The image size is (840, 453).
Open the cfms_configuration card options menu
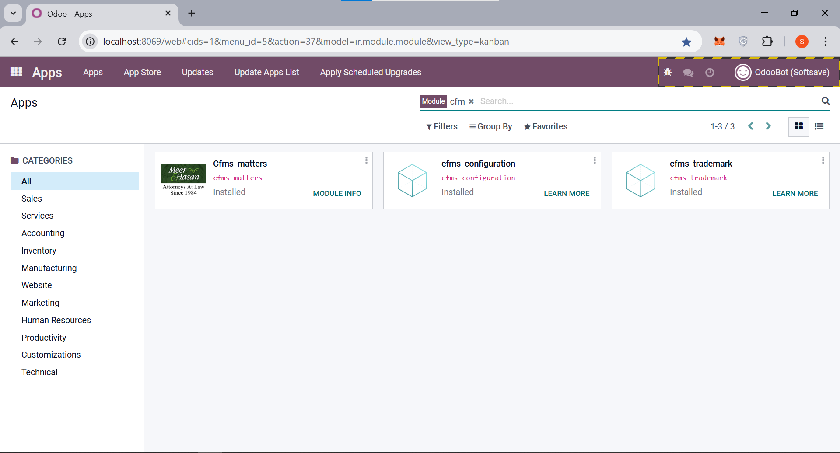[595, 160]
